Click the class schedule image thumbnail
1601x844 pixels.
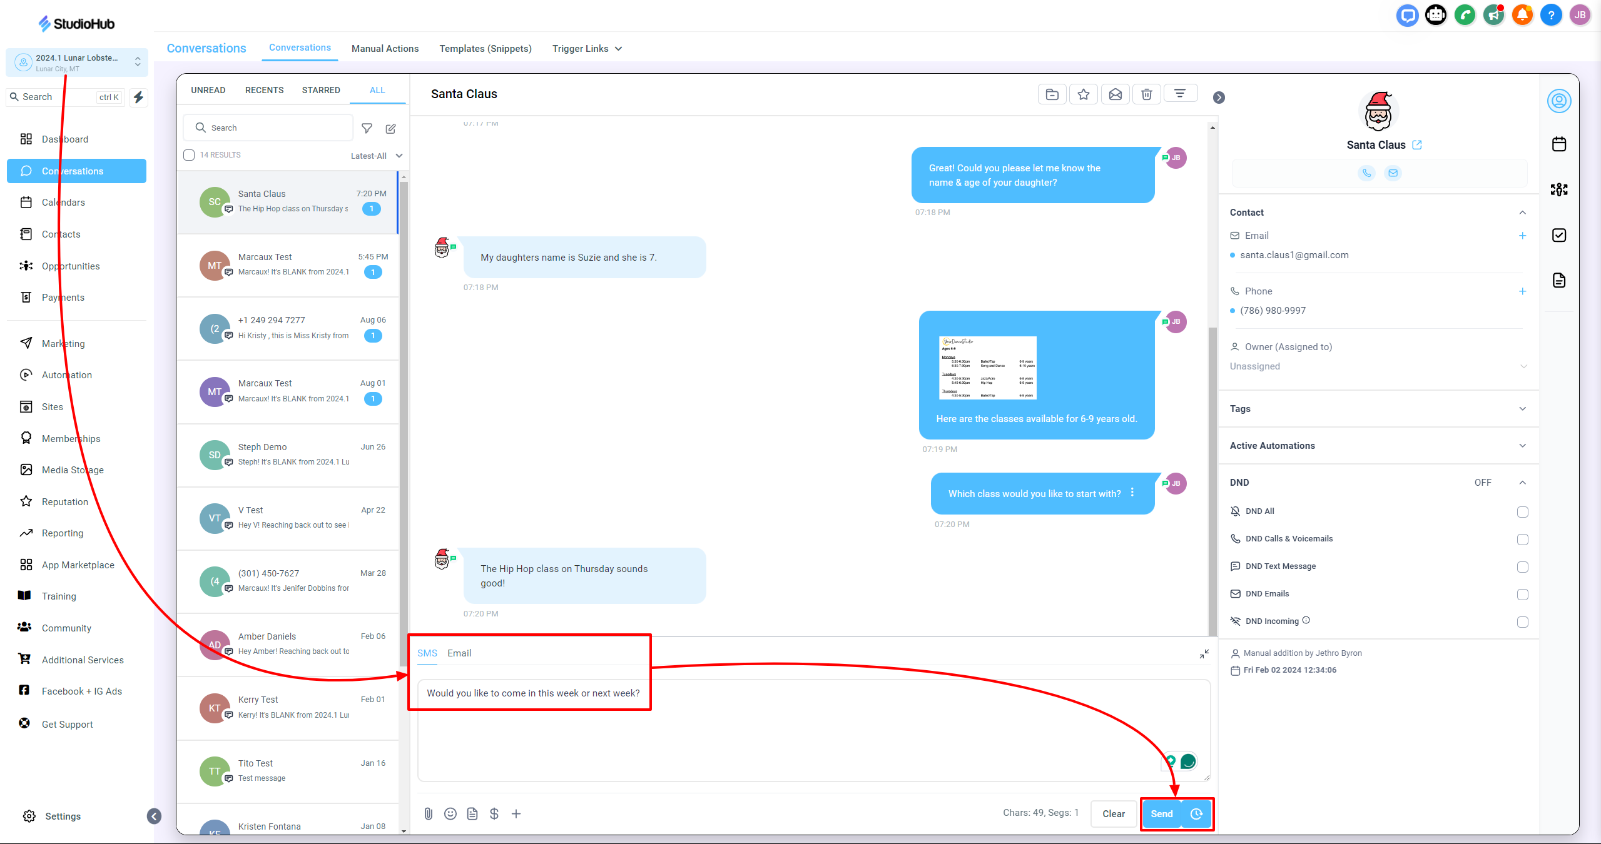[987, 368]
